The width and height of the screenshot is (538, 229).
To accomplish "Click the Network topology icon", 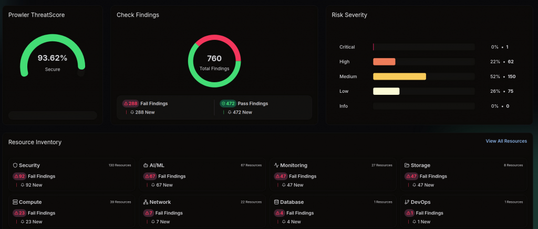I will pyautogui.click(x=146, y=202).
